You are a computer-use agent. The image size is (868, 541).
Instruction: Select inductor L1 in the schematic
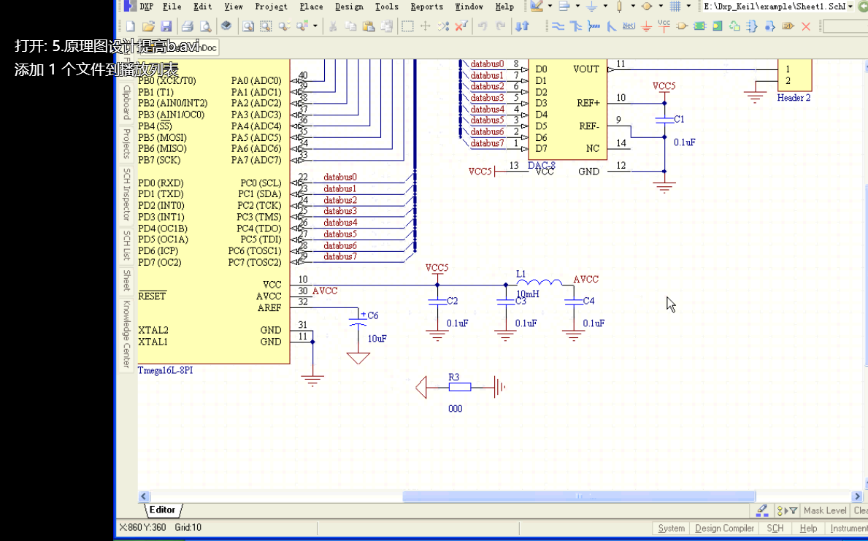pyautogui.click(x=539, y=282)
